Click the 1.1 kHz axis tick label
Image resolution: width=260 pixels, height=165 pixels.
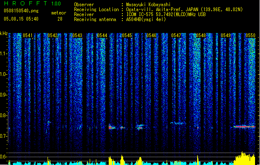[x=3, y=54]
